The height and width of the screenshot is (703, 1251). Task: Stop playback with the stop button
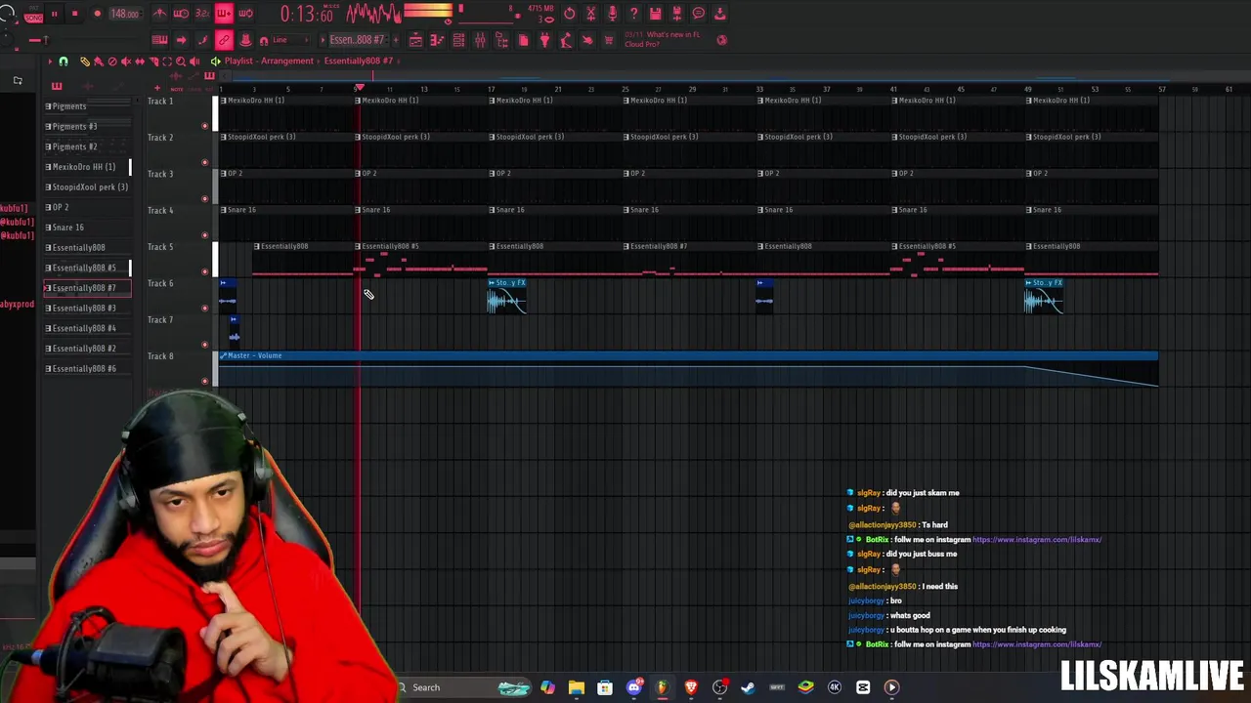point(74,14)
